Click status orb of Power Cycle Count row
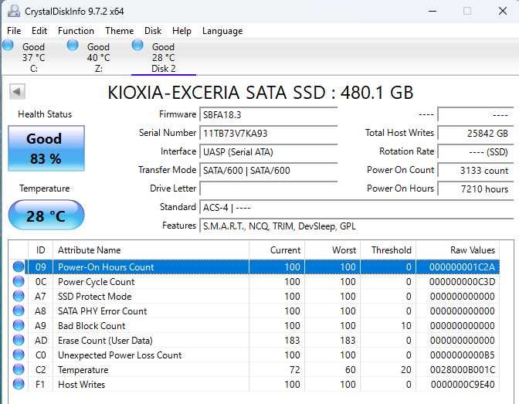This screenshot has width=519, height=404. (19, 281)
